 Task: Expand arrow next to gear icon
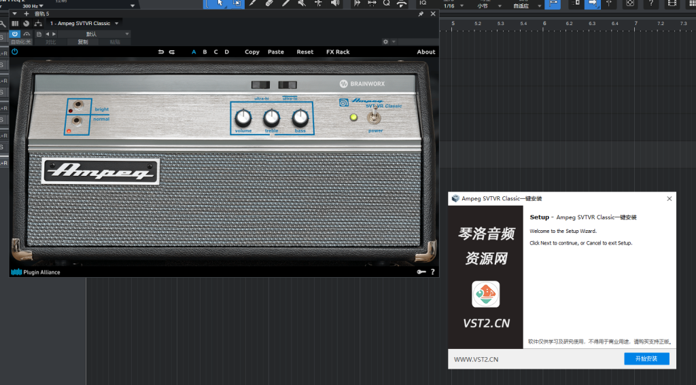(394, 41)
